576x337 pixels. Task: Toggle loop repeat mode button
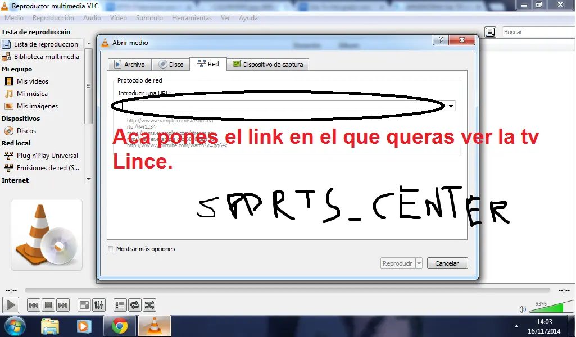(135, 304)
